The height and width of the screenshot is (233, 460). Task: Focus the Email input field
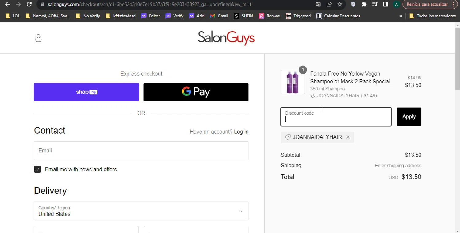click(x=141, y=151)
